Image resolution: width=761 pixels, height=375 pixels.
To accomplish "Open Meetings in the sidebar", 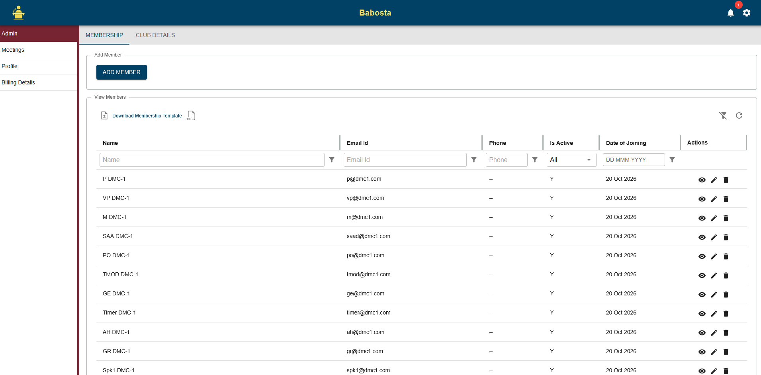I will pyautogui.click(x=39, y=50).
